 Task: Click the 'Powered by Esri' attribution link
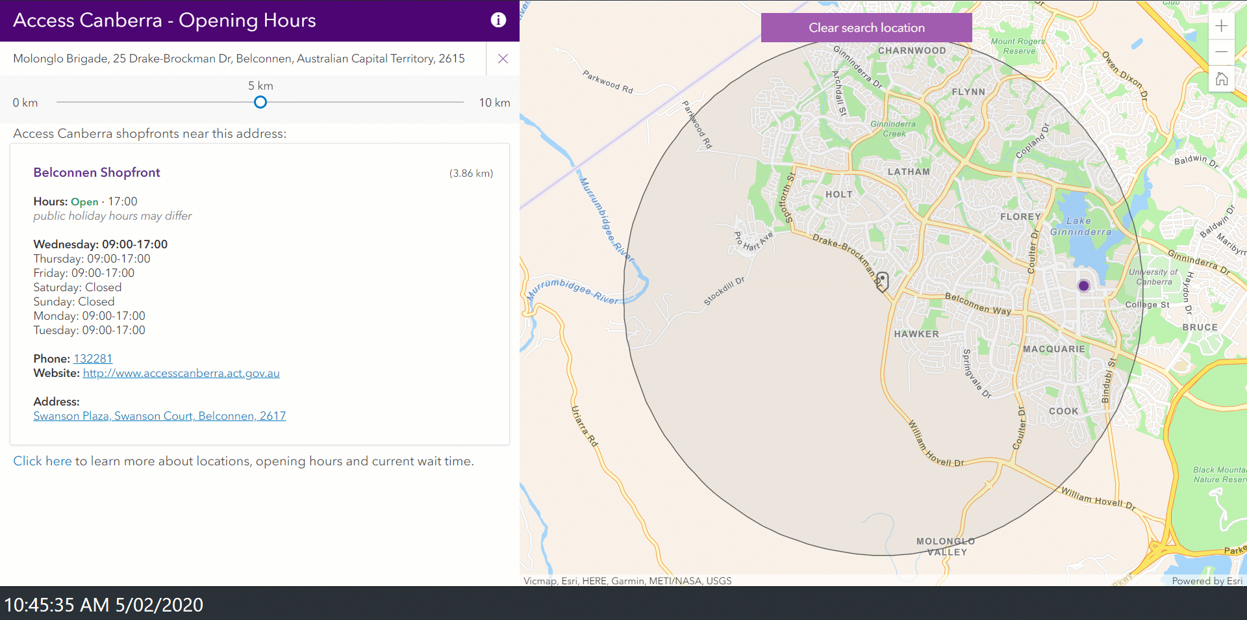[x=1207, y=581]
